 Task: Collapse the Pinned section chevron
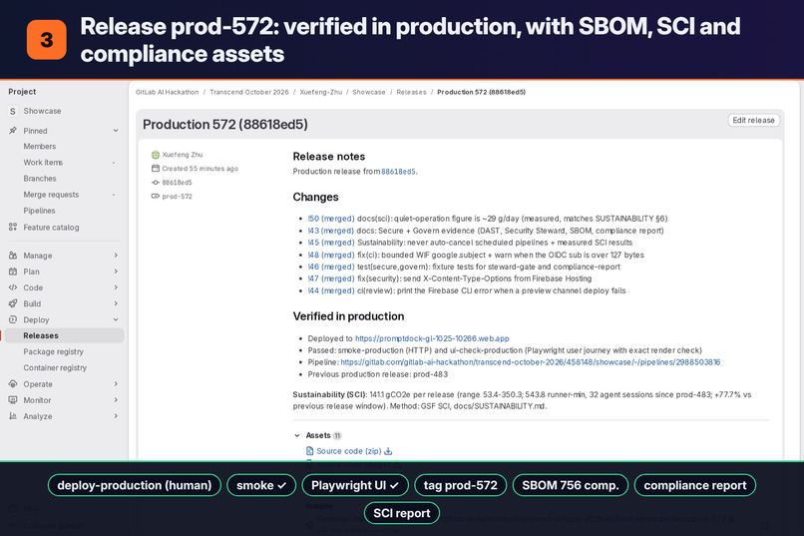(116, 131)
